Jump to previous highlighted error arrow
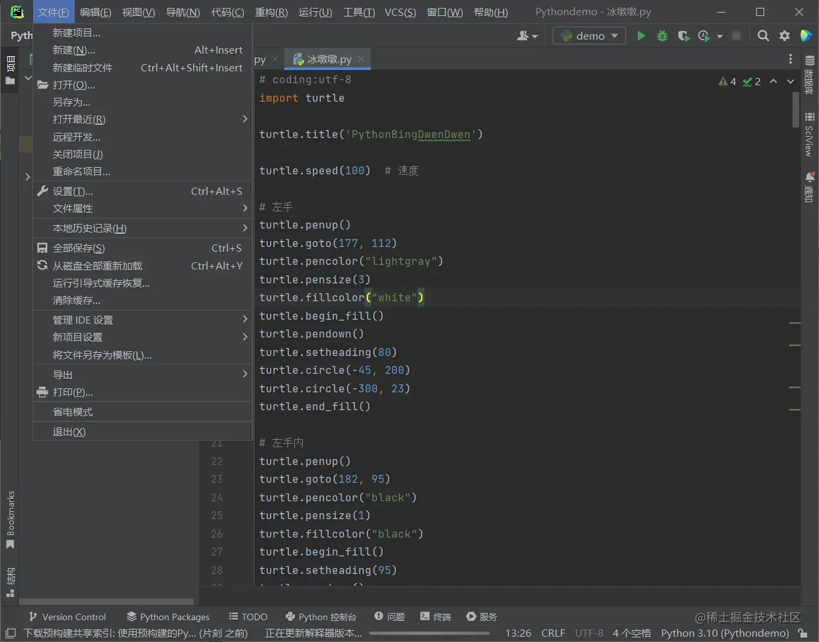The width and height of the screenshot is (819, 642). click(773, 81)
